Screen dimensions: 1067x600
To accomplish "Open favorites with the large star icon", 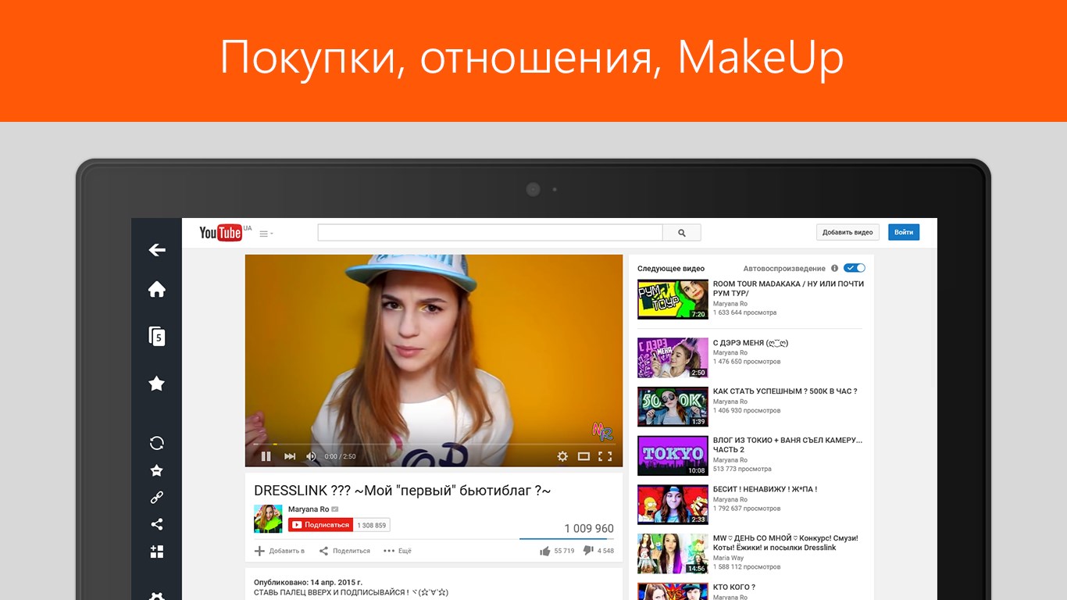I will (157, 384).
